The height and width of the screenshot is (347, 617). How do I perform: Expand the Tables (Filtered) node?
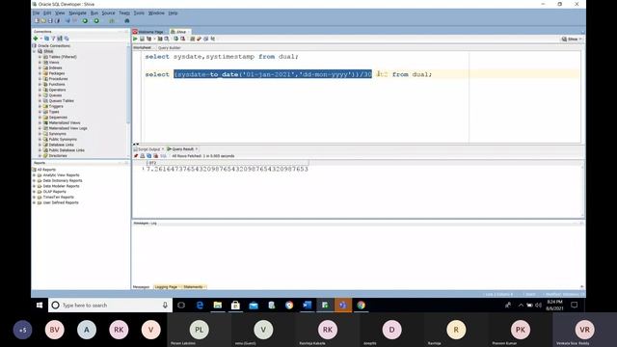[x=40, y=57]
